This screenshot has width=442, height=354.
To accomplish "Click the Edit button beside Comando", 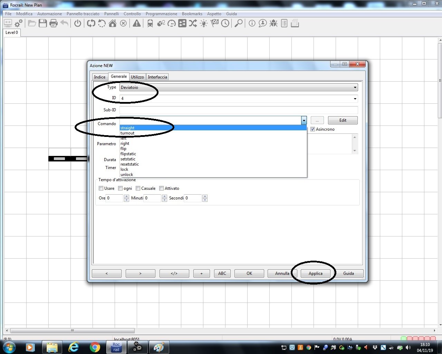I will coord(343,120).
